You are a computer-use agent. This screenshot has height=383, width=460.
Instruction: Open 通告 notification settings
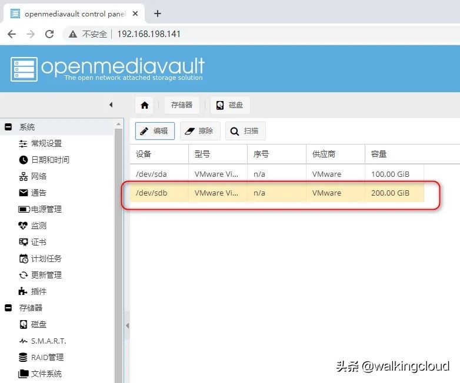(39, 193)
